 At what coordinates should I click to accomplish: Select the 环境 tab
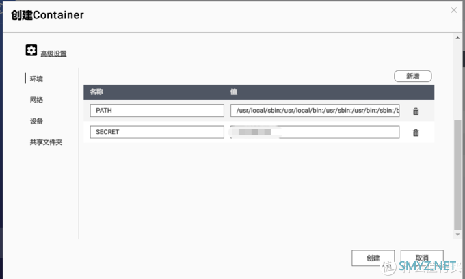tap(36, 79)
